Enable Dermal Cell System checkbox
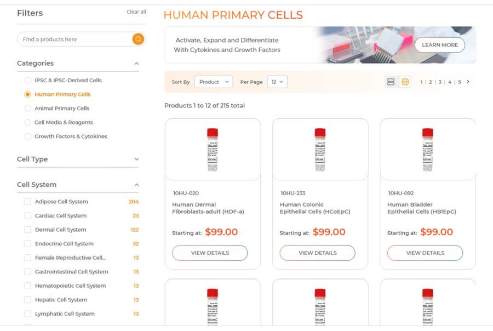 point(28,230)
